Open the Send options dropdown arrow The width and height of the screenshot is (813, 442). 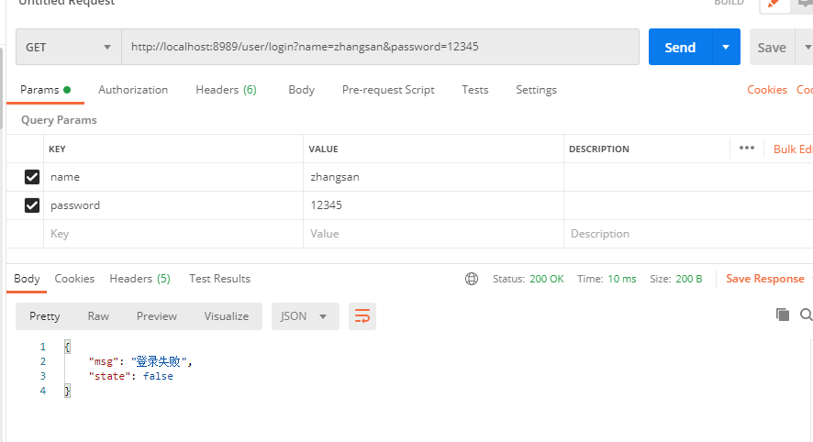727,47
